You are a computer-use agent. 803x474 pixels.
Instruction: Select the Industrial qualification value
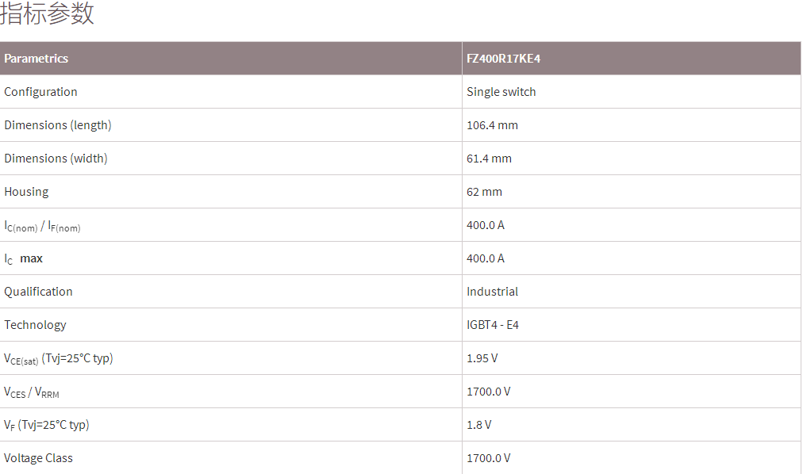(492, 292)
